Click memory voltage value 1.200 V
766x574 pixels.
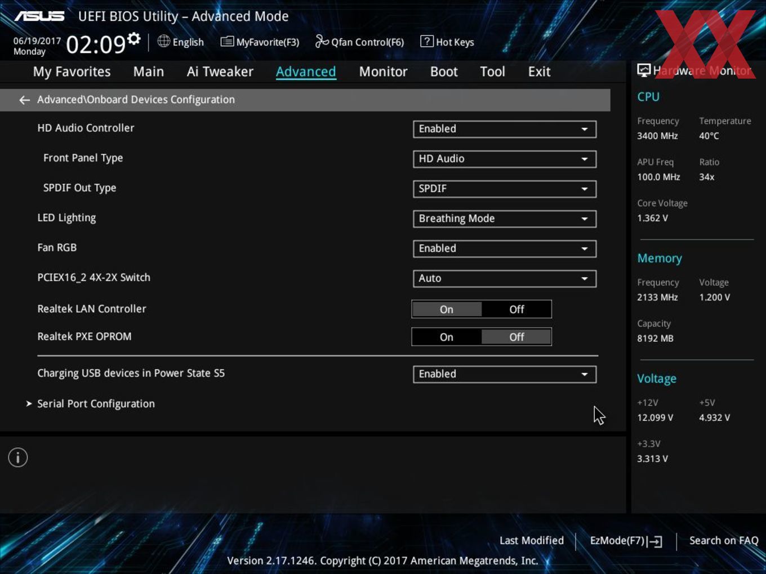coord(714,298)
